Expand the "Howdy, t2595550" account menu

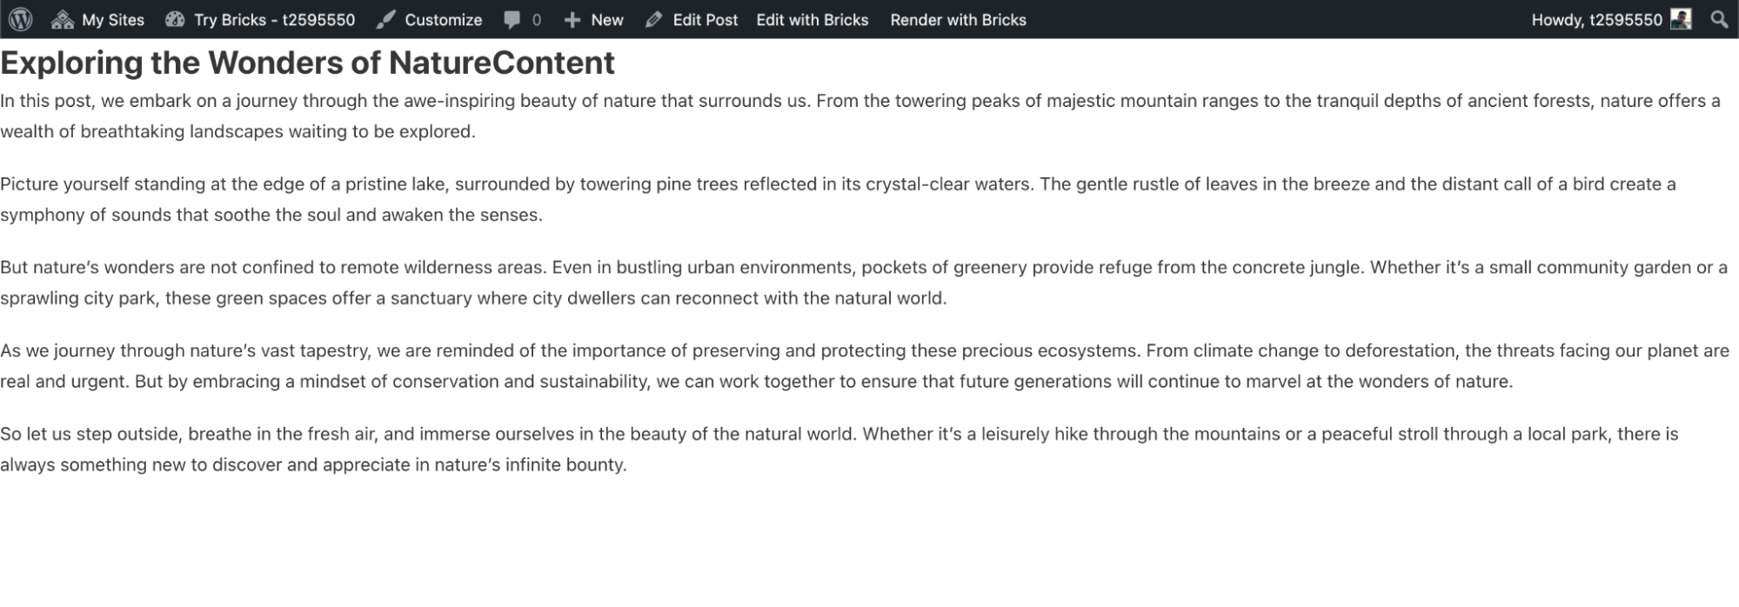1596,19
